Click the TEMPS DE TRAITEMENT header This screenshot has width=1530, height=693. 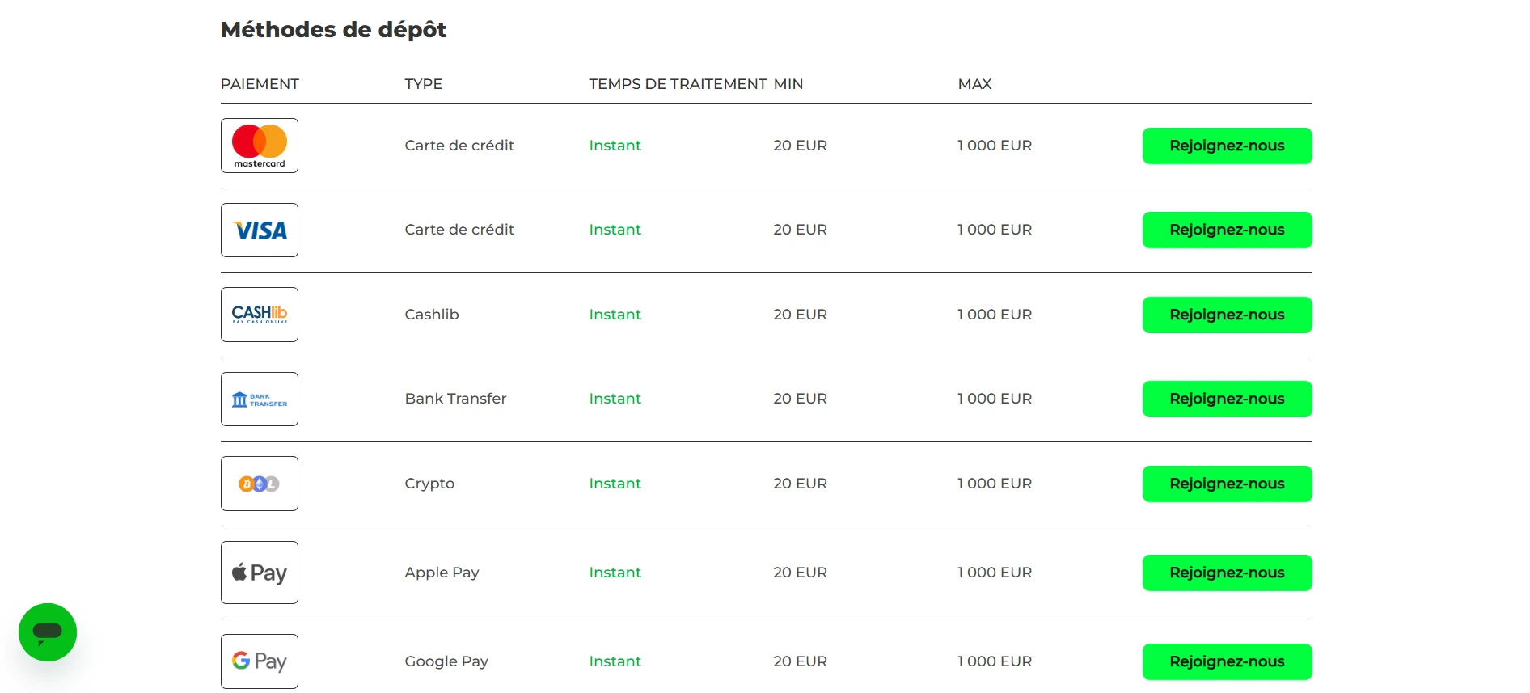coord(678,84)
